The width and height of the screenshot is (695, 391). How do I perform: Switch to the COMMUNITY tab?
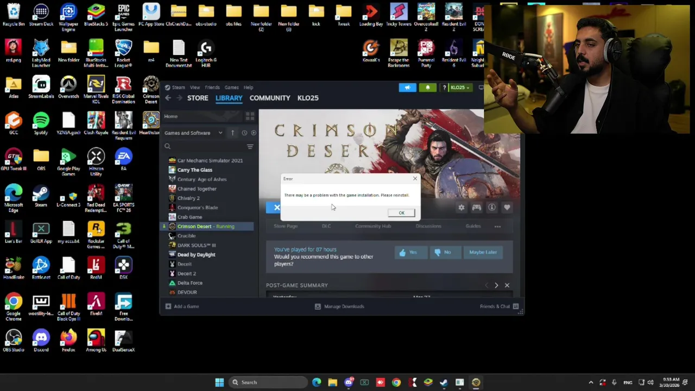coord(270,98)
